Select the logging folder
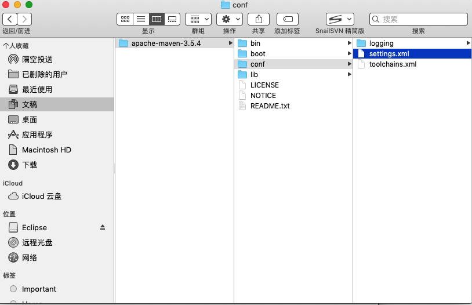Viewport: 472px width, 305px height. click(412, 43)
